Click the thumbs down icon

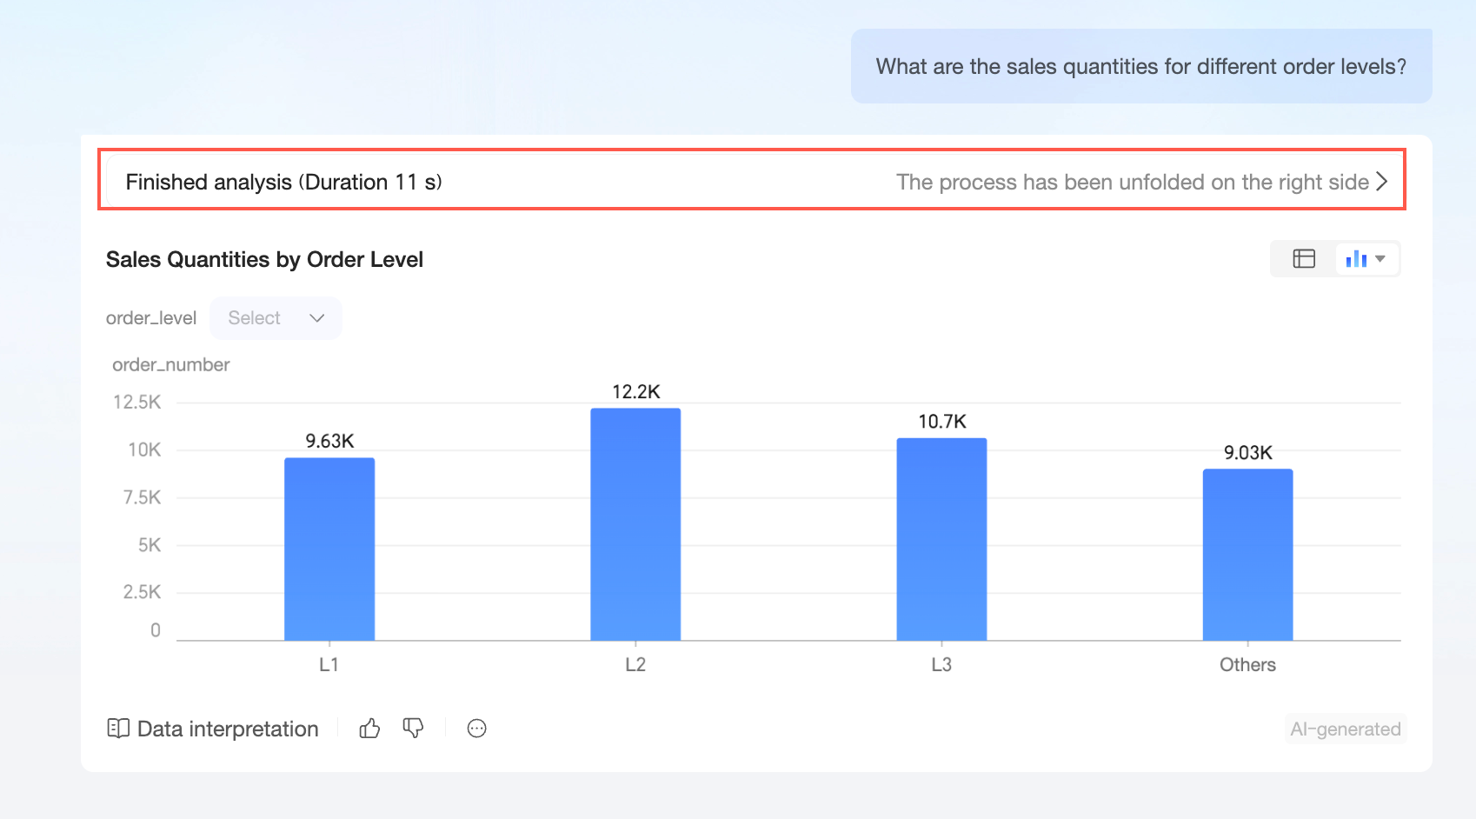(x=414, y=729)
